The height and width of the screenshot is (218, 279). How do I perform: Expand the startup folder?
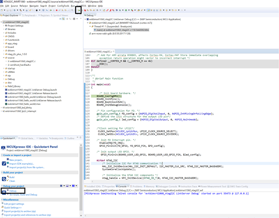(x=4, y=68)
